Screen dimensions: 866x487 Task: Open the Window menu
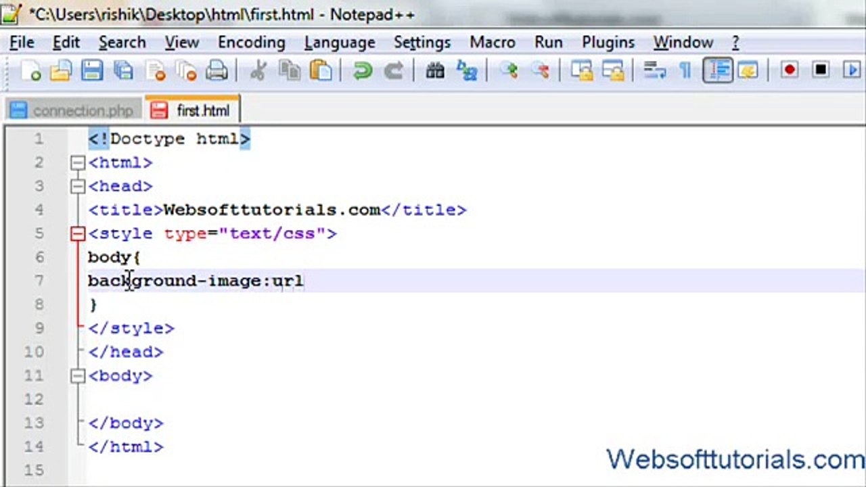[x=683, y=42]
